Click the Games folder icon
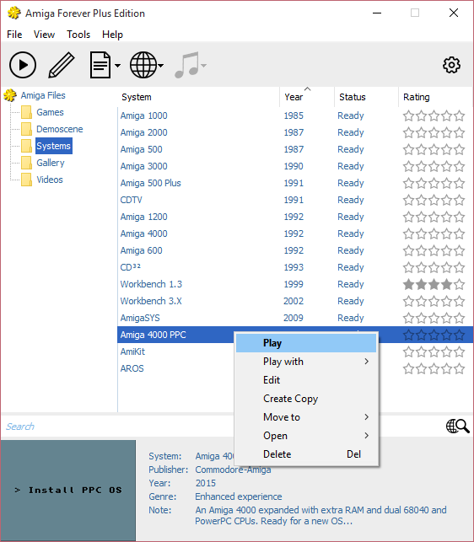 tap(27, 112)
